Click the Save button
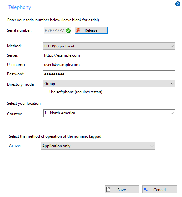The width and height of the screenshot is (182, 197). (122, 190)
